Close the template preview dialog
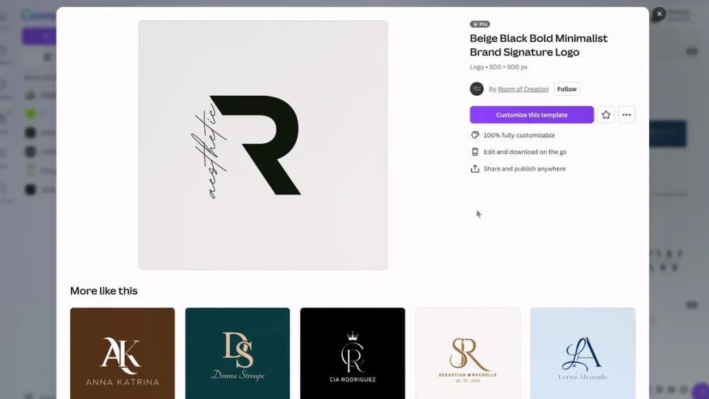Viewport: 709px width, 399px height. pyautogui.click(x=659, y=14)
